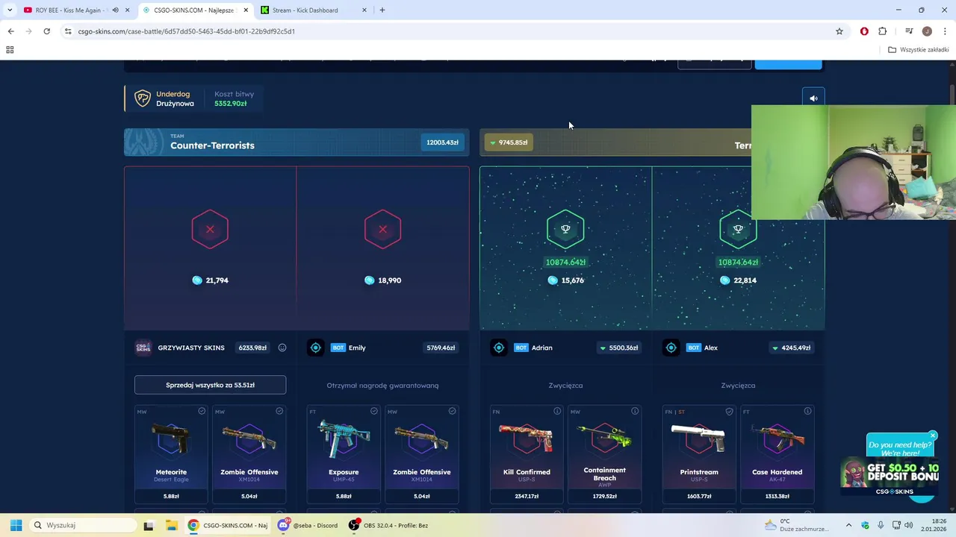Click the microphone icon in system tray
The image size is (956, 537).
881,525
